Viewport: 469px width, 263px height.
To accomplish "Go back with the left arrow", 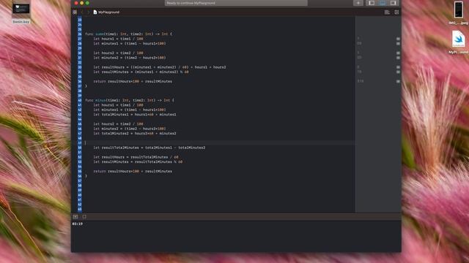I will click(82, 12).
